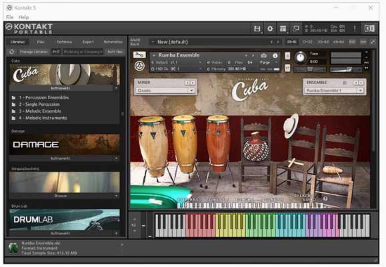Screen dimensions: 386x267
Task: Take a snapshot with camera icon
Action: coord(263,55)
